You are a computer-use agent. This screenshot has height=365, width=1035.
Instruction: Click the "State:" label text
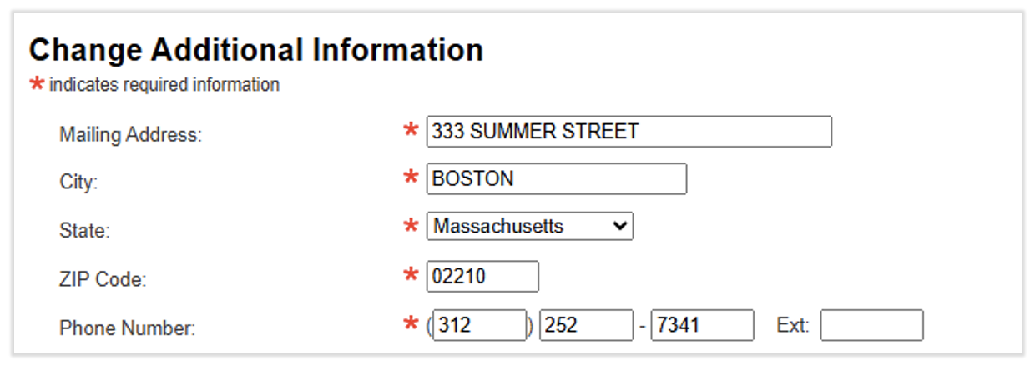pos(83,231)
